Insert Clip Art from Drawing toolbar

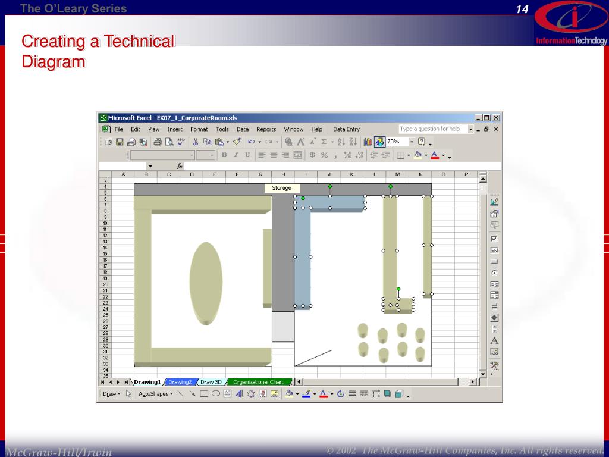tap(262, 394)
